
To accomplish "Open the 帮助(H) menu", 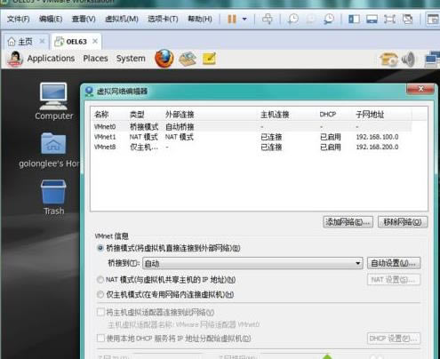I will pyautogui.click(x=200, y=20).
